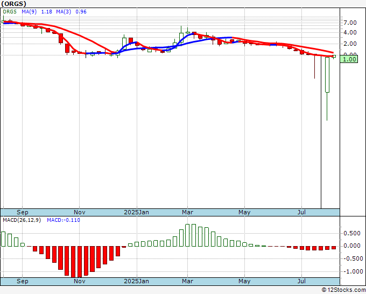Click the 0.500 MACD axis label
The image size is (366, 294).
[352, 233]
